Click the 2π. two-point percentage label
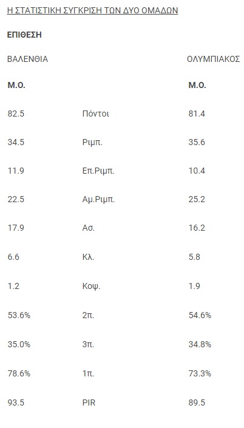Screen dimensions: 244x428 click(x=88, y=315)
